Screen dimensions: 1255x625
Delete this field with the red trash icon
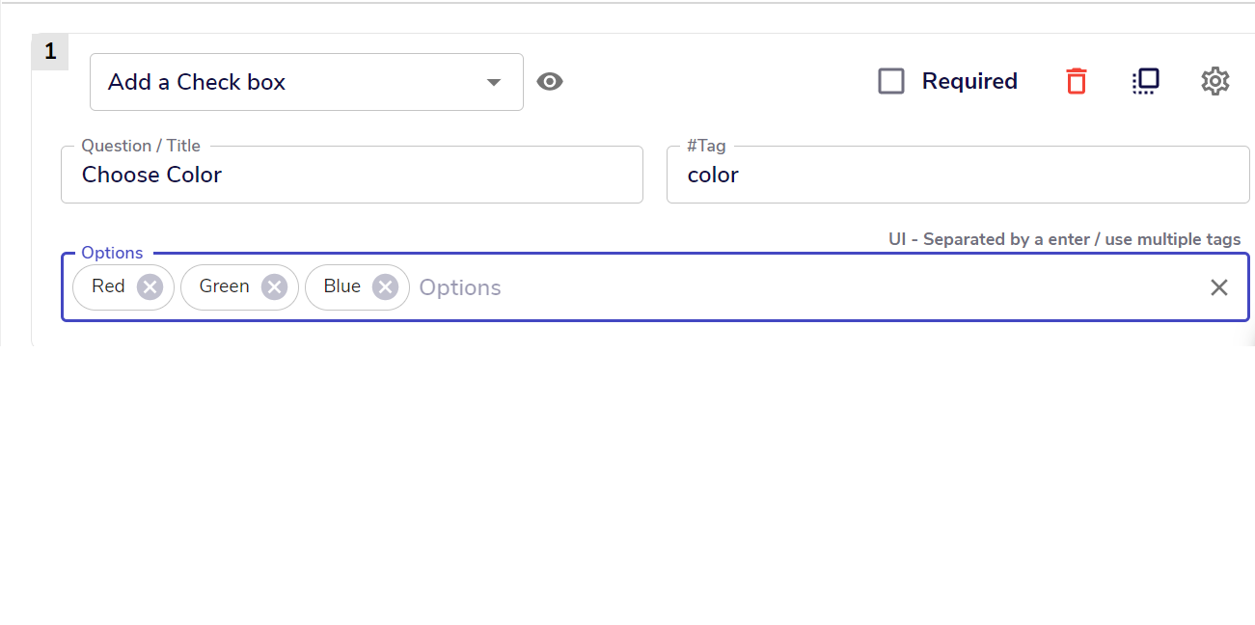(x=1077, y=81)
